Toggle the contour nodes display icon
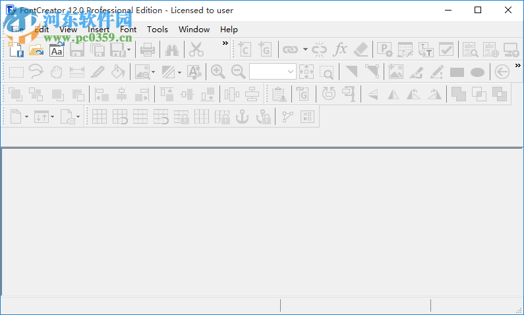524x315 pixels. point(287,116)
